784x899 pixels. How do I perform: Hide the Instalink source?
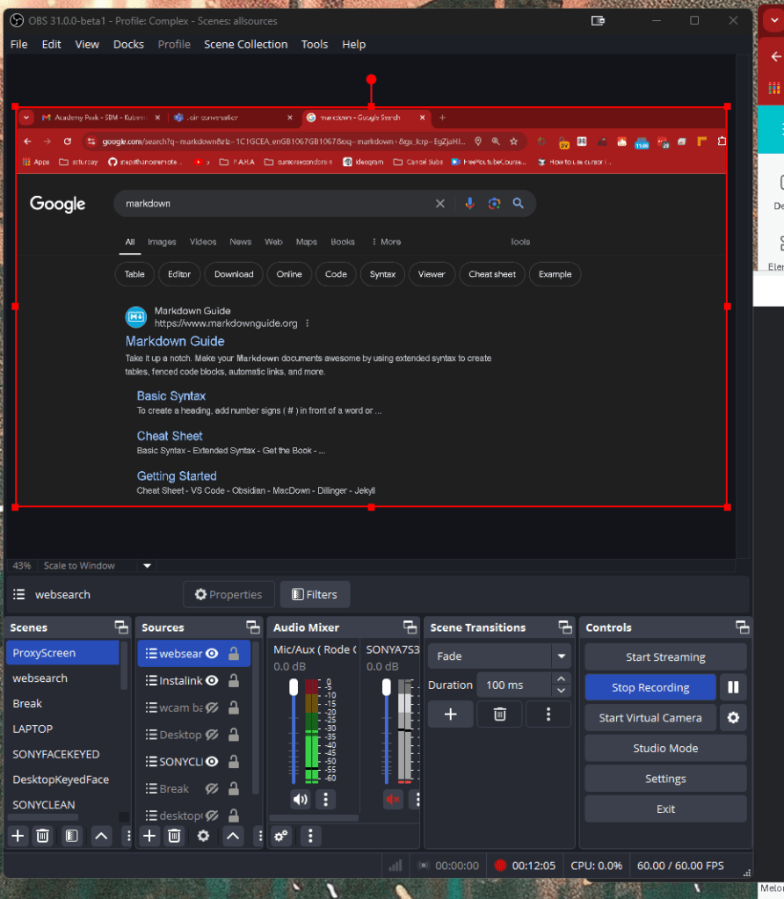pyautogui.click(x=212, y=680)
